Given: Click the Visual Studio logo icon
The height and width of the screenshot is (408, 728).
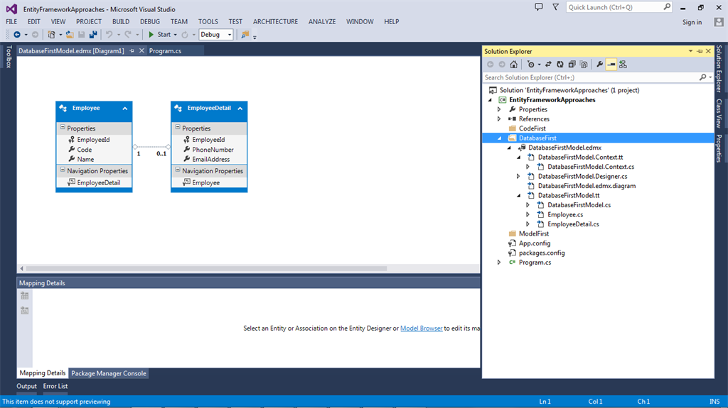Looking at the screenshot, I should 11,9.
